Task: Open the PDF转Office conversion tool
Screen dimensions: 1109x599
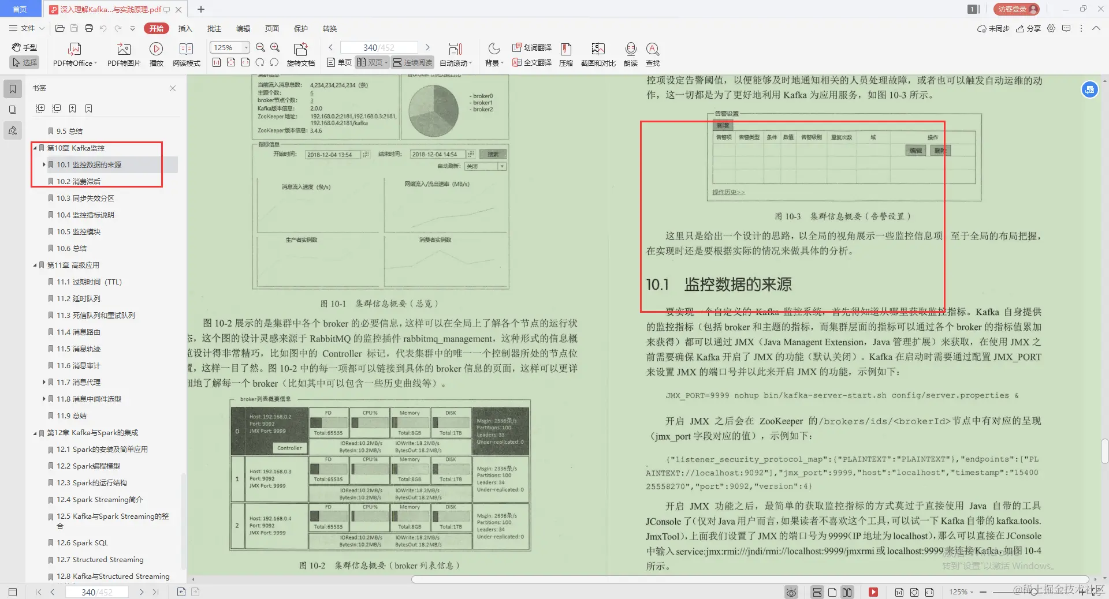Action: pyautogui.click(x=74, y=55)
